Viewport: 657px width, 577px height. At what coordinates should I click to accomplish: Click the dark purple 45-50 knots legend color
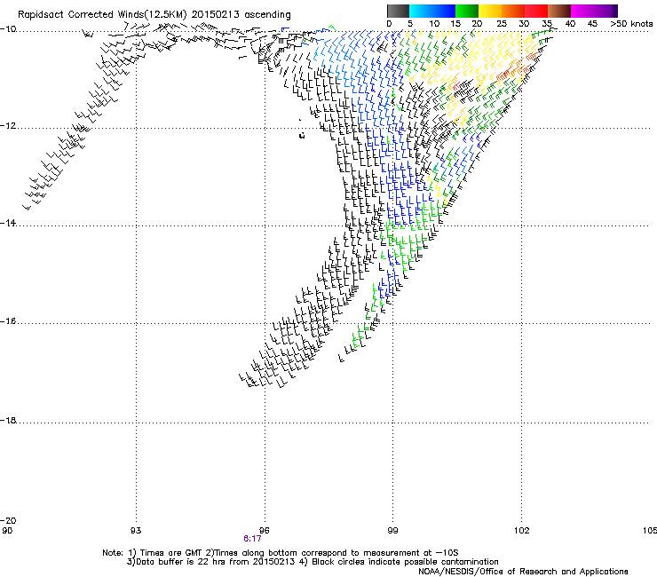point(606,11)
